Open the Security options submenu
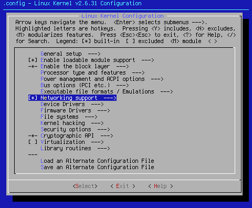This screenshot has width=252, height=208. [75, 129]
